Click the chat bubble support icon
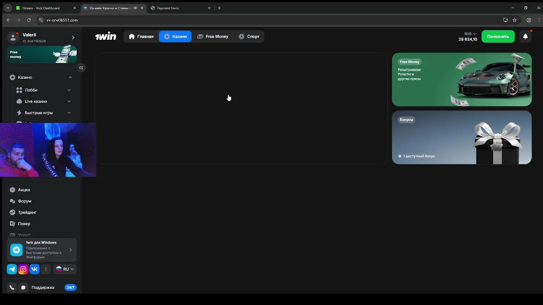This screenshot has width=543, height=305. point(23,287)
